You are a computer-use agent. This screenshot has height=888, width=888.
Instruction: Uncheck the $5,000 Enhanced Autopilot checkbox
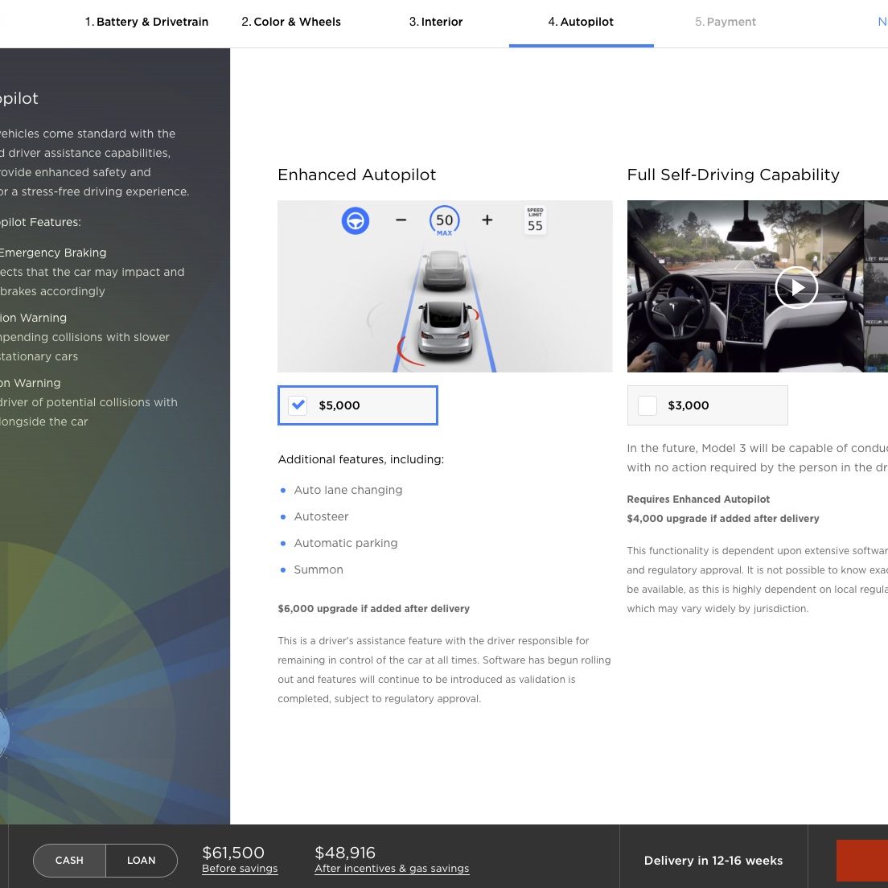[298, 405]
